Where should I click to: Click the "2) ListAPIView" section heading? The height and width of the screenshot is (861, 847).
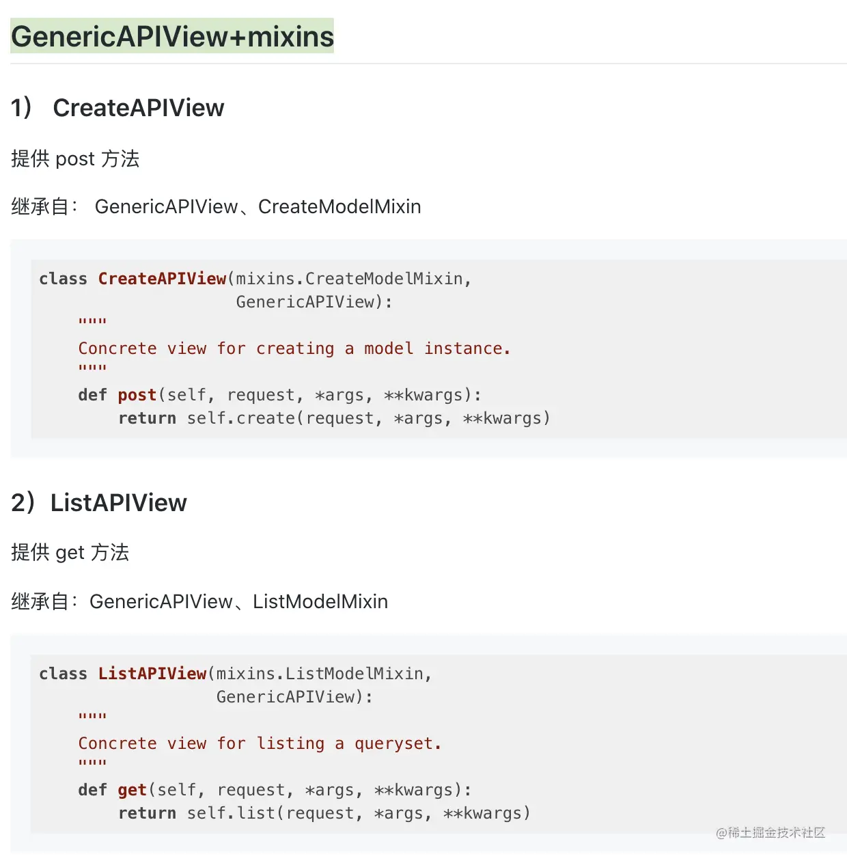point(99,503)
